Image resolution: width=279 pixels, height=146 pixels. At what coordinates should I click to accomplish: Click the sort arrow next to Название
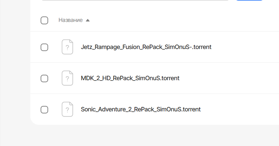point(88,20)
